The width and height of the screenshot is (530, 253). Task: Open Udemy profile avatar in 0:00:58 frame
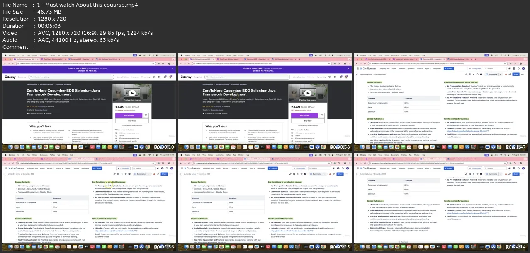(346, 77)
